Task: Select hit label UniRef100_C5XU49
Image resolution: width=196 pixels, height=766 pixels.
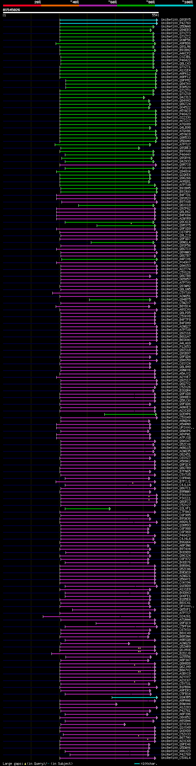Action: pyautogui.click(x=176, y=417)
